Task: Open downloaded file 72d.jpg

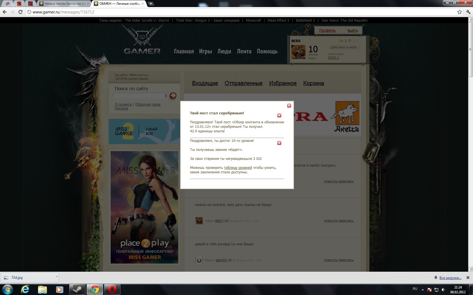Action: pyautogui.click(x=28, y=278)
